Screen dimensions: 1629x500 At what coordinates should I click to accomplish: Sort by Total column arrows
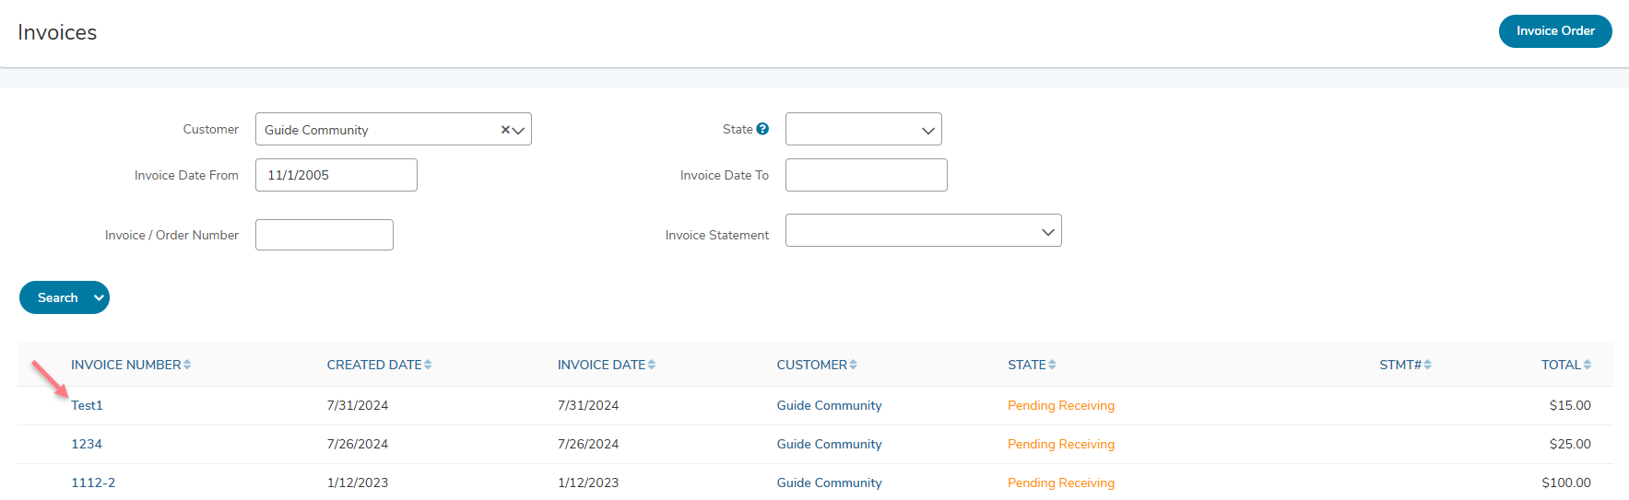(1588, 365)
